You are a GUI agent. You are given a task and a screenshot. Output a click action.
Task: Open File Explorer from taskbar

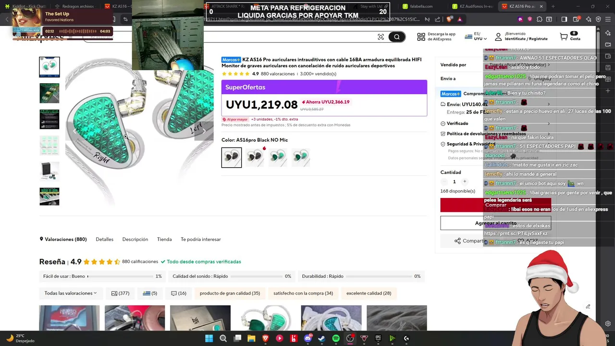tap(251, 338)
